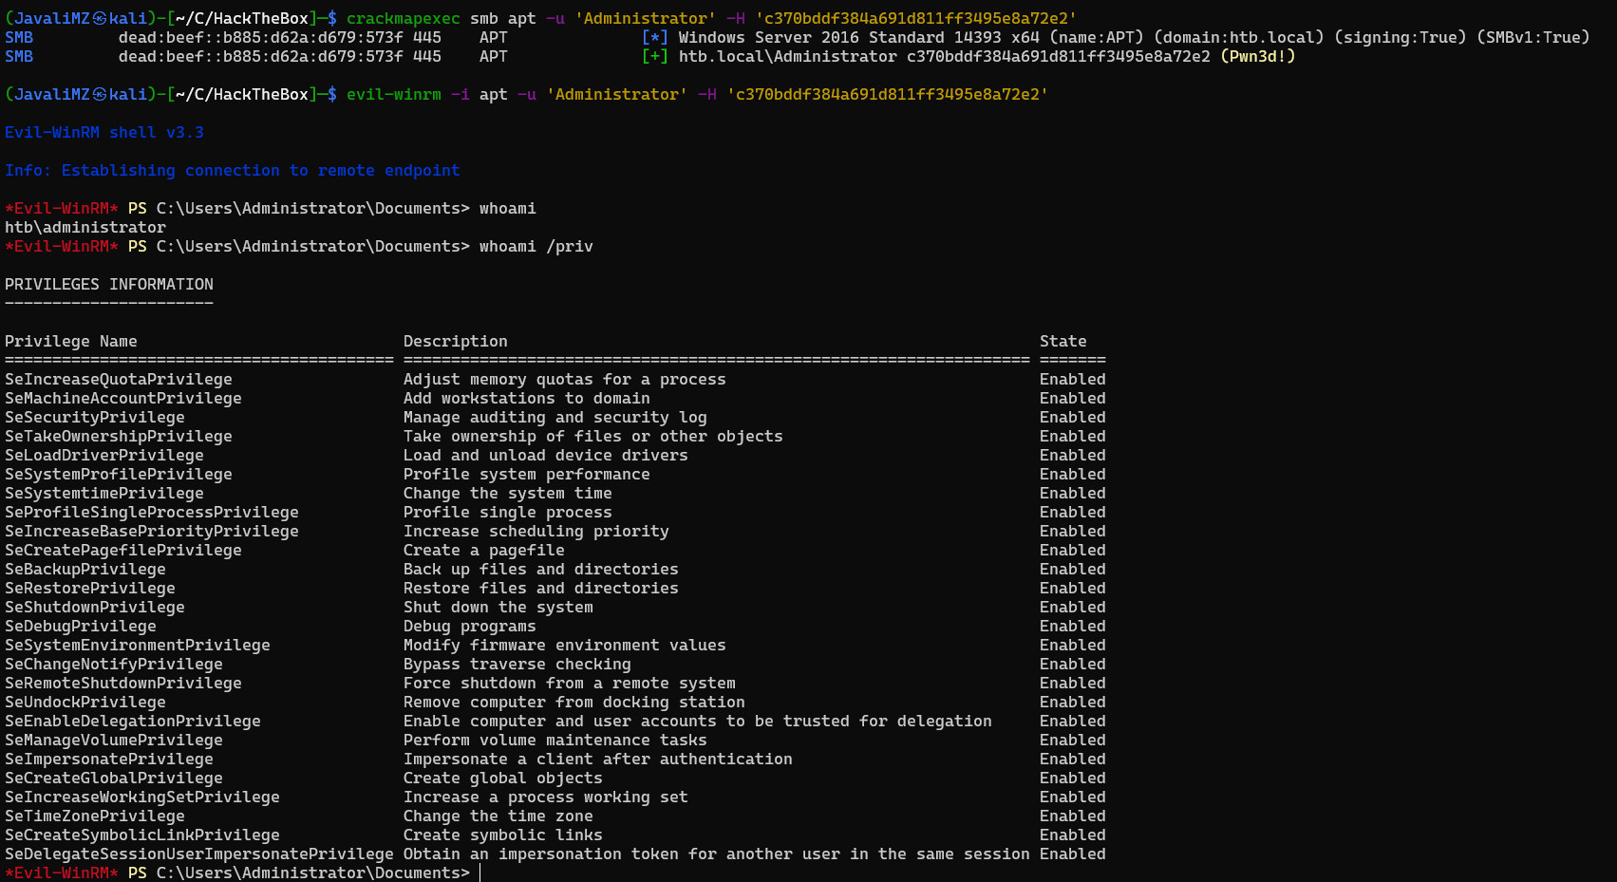Select the SeCreatePagefilePrivilege entry
Viewport: 1617px width, 882px height.
123,550
